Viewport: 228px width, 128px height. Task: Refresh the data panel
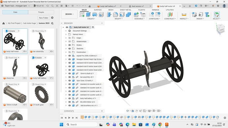(x=48, y=6)
